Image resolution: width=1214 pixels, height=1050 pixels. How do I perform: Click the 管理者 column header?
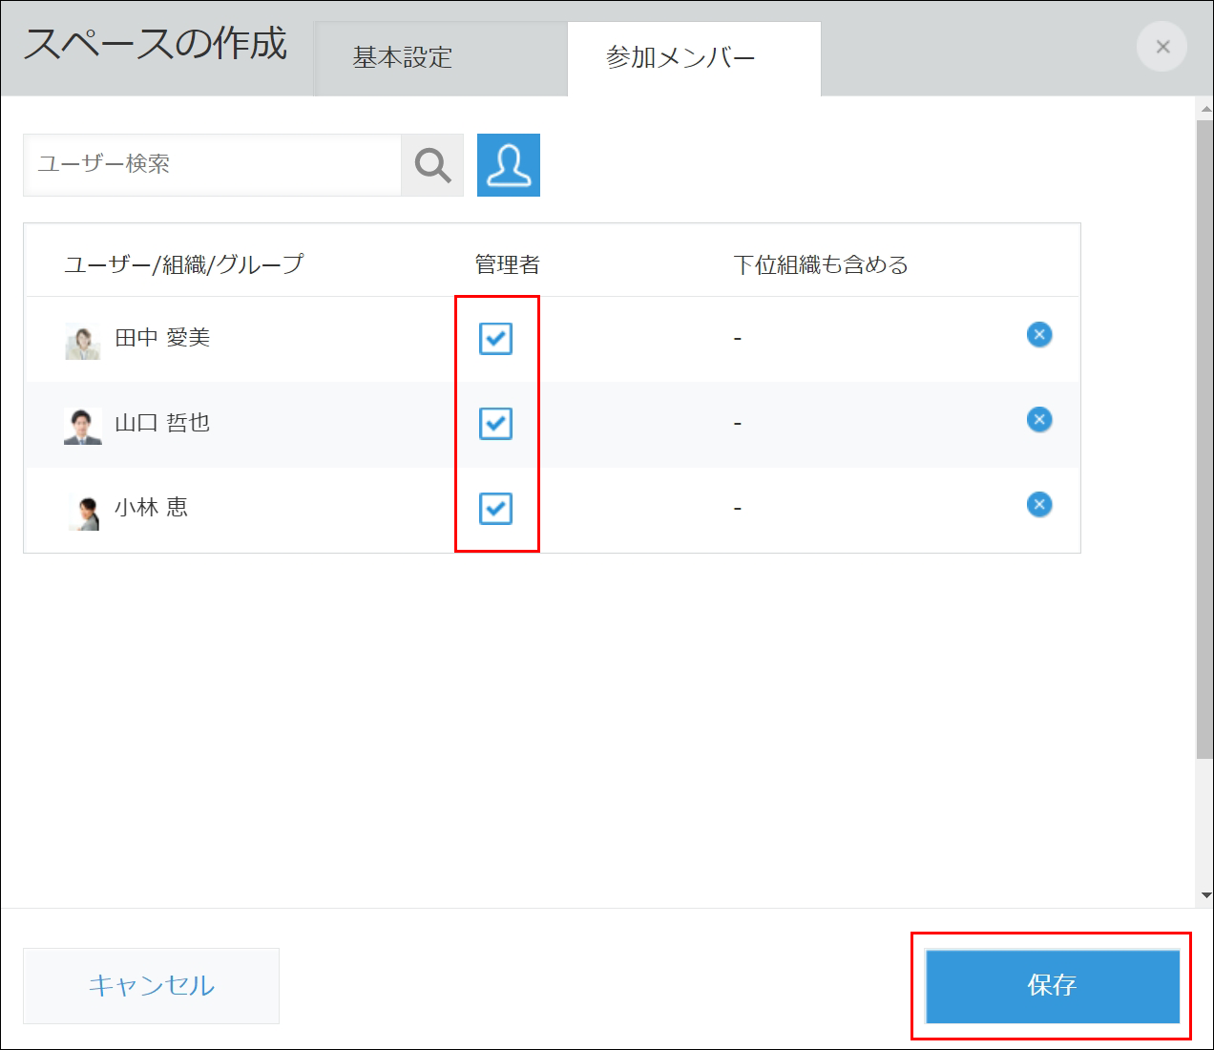click(x=505, y=263)
